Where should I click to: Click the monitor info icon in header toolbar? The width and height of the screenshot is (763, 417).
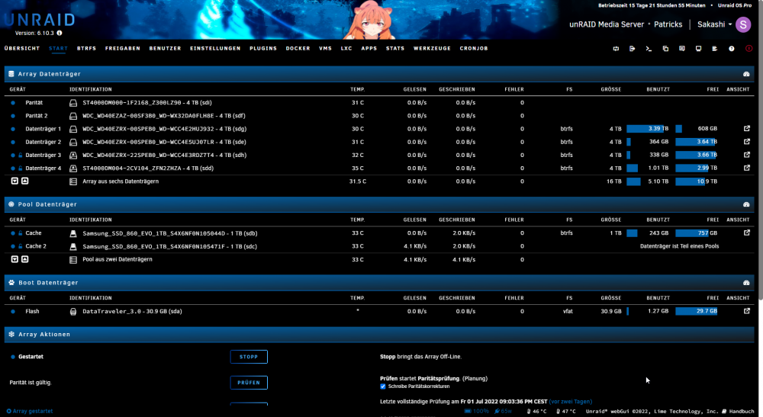pyautogui.click(x=699, y=49)
